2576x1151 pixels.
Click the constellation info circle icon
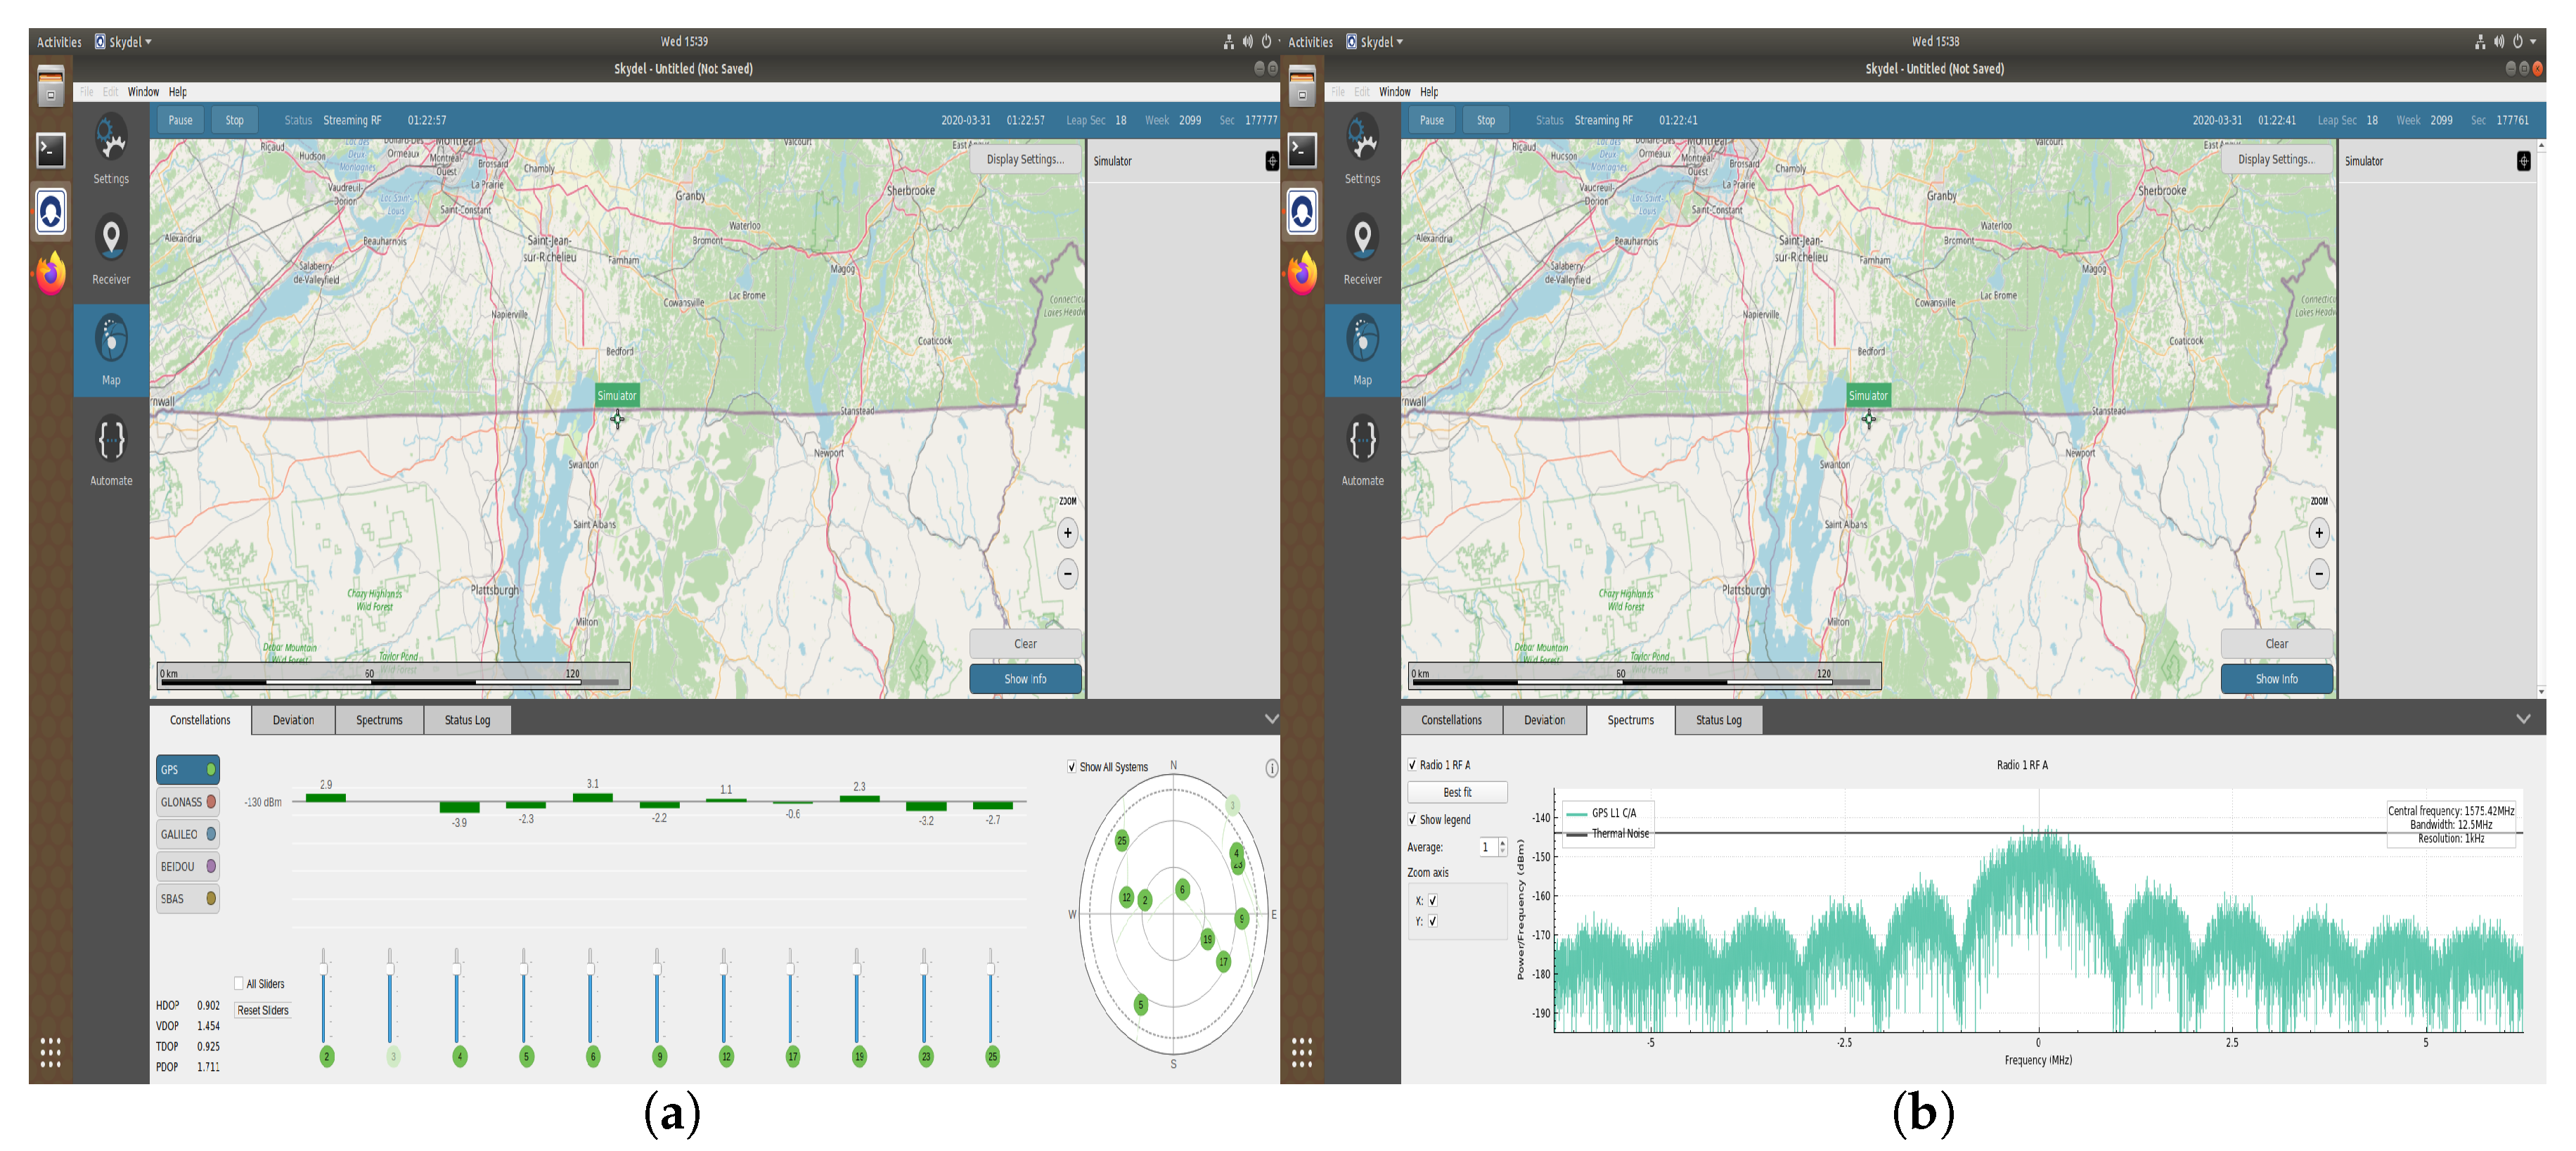1271,768
